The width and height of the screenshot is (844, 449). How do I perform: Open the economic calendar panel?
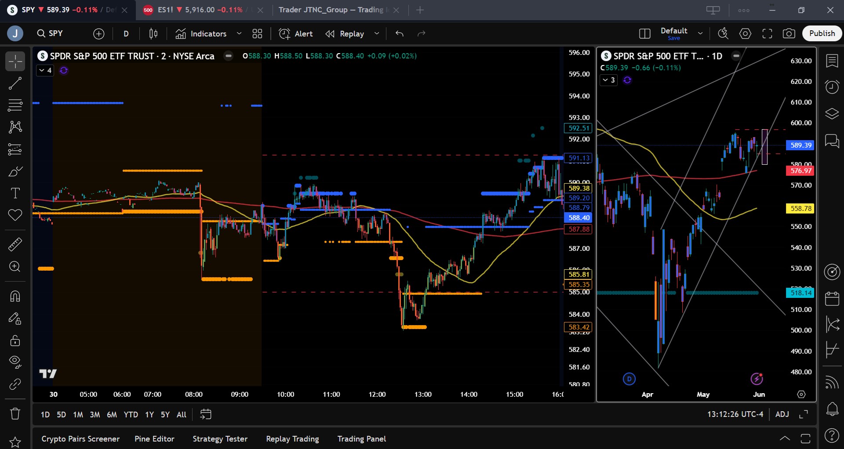pyautogui.click(x=832, y=299)
